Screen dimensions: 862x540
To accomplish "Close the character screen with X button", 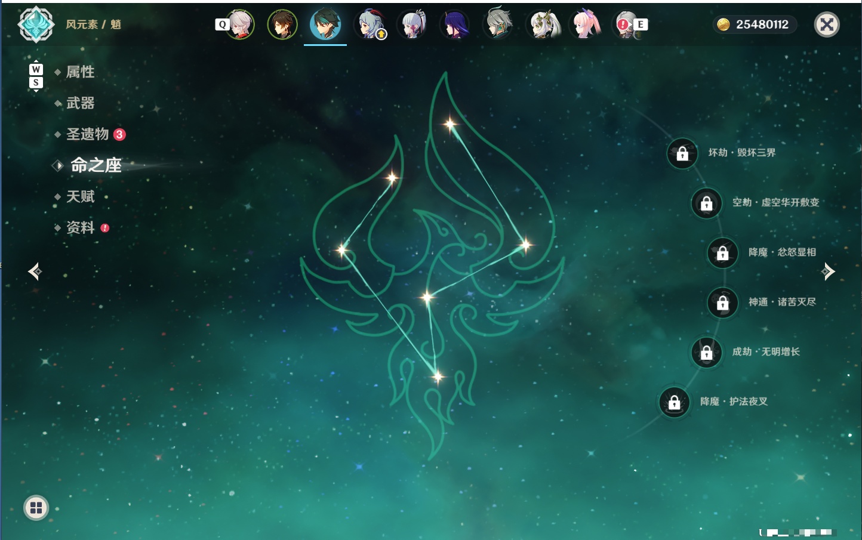I will (827, 24).
